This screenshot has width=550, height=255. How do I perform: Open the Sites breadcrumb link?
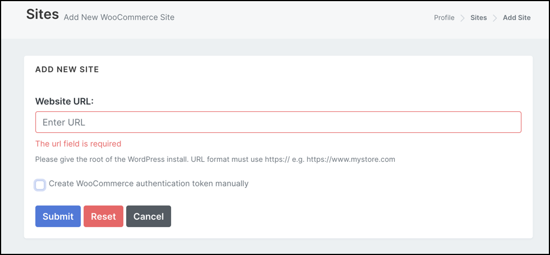478,18
